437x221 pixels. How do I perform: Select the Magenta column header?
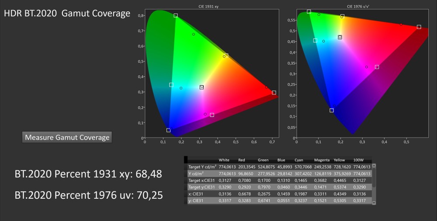click(x=322, y=160)
